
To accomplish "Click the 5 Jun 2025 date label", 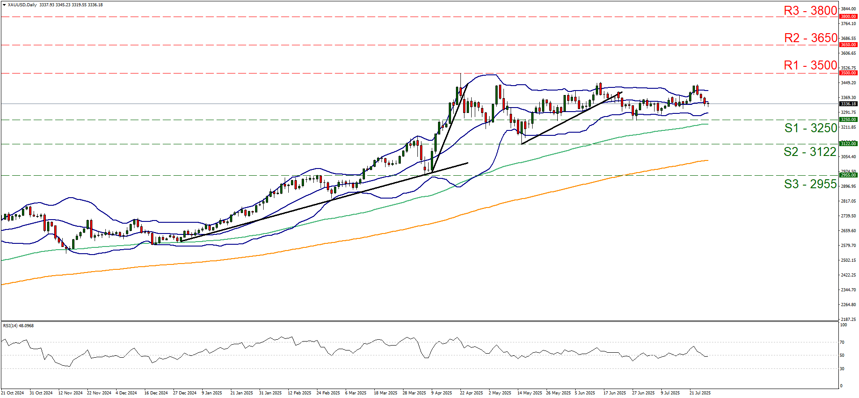I will pos(585,393).
